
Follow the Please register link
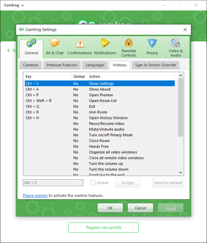click(35, 196)
